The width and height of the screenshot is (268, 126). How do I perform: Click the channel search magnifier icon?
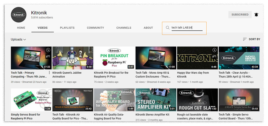(168, 28)
